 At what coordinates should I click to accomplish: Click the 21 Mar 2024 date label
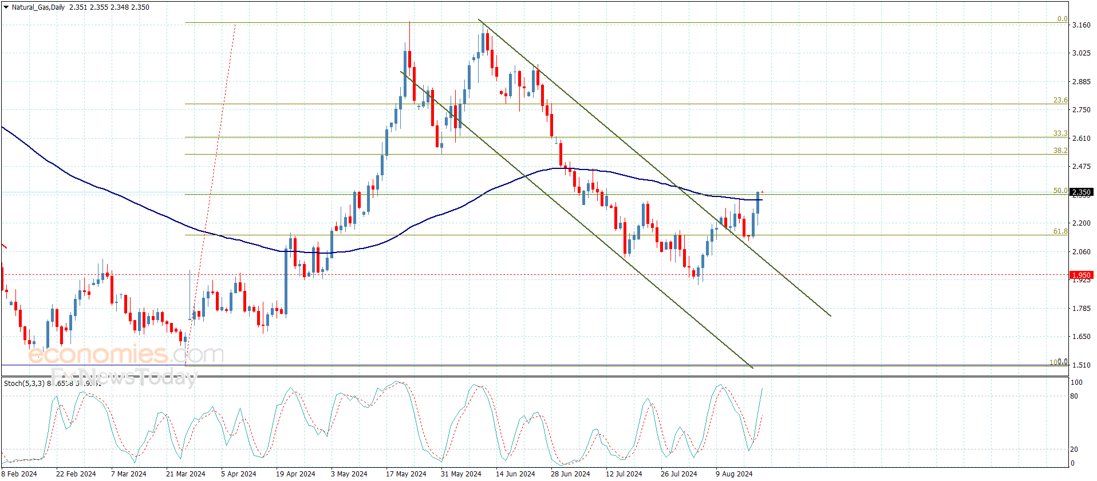[x=186, y=474]
